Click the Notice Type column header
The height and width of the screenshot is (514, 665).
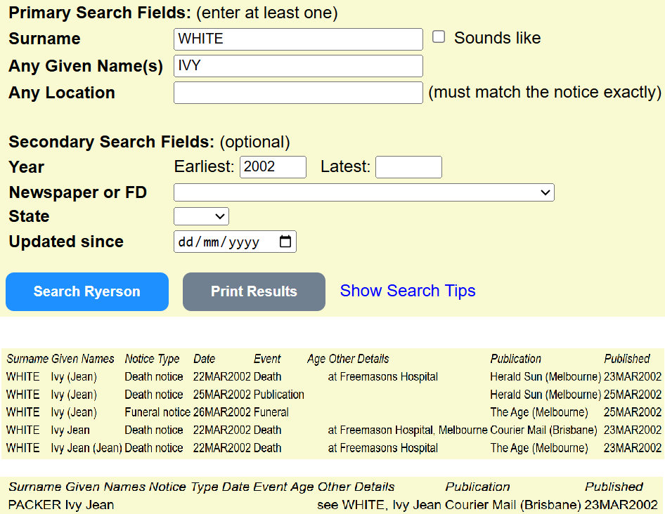152,359
